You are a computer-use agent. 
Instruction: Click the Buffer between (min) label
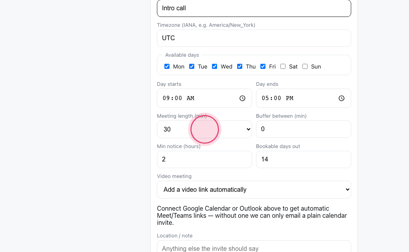(x=281, y=116)
